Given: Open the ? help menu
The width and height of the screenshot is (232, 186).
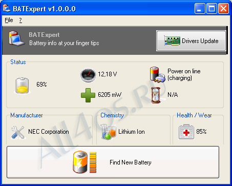Looking at the screenshot, I should pyautogui.click(x=20, y=20).
